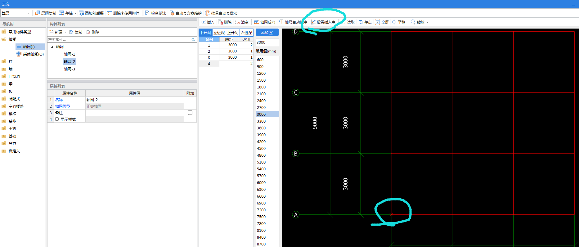Open 检查做法 from the top toolbar

pyautogui.click(x=155, y=13)
